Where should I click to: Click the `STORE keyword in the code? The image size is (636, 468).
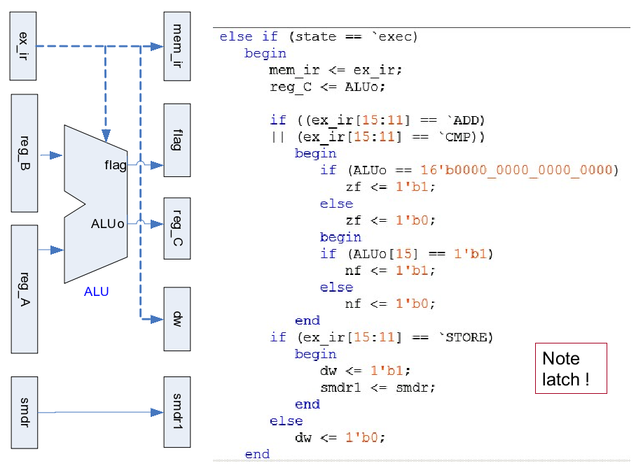coord(466,338)
